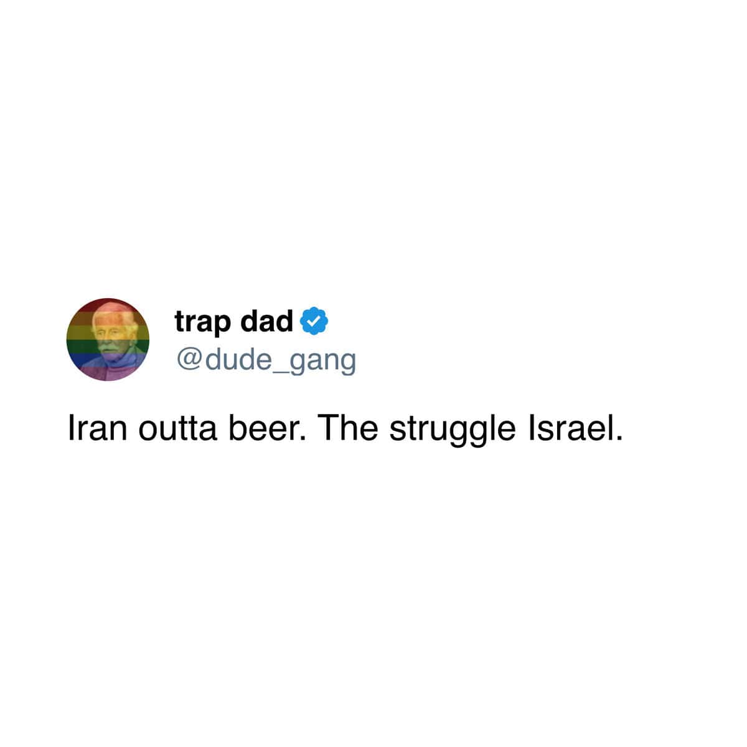This screenshot has width=747, height=747.
Task: Click "dude" portion of the handle
Action: (237, 359)
